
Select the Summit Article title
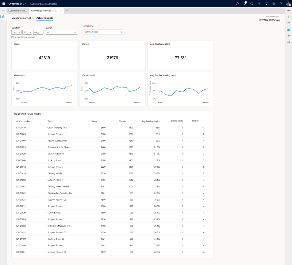(54, 213)
